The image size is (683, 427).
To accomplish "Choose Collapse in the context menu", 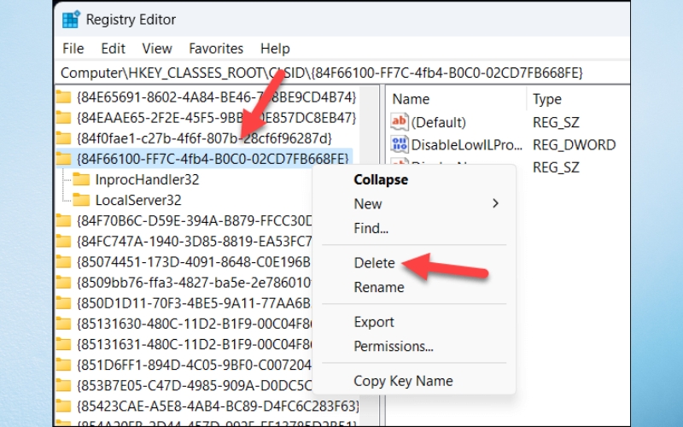I will coord(381,179).
